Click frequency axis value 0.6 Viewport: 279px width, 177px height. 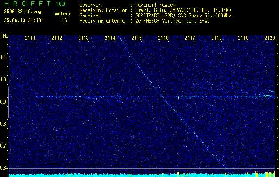[x=4, y=168]
